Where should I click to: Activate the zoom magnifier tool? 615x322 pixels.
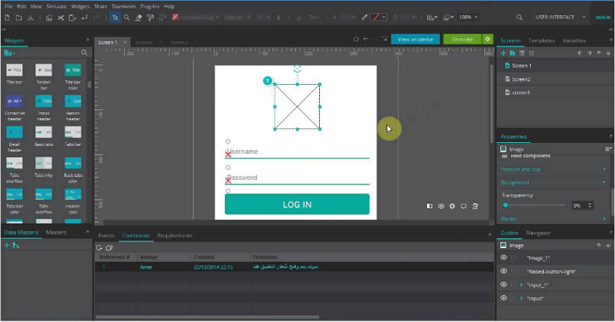point(126,17)
